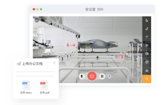Select the shapes tool
167x105 pixels.
[147, 45]
